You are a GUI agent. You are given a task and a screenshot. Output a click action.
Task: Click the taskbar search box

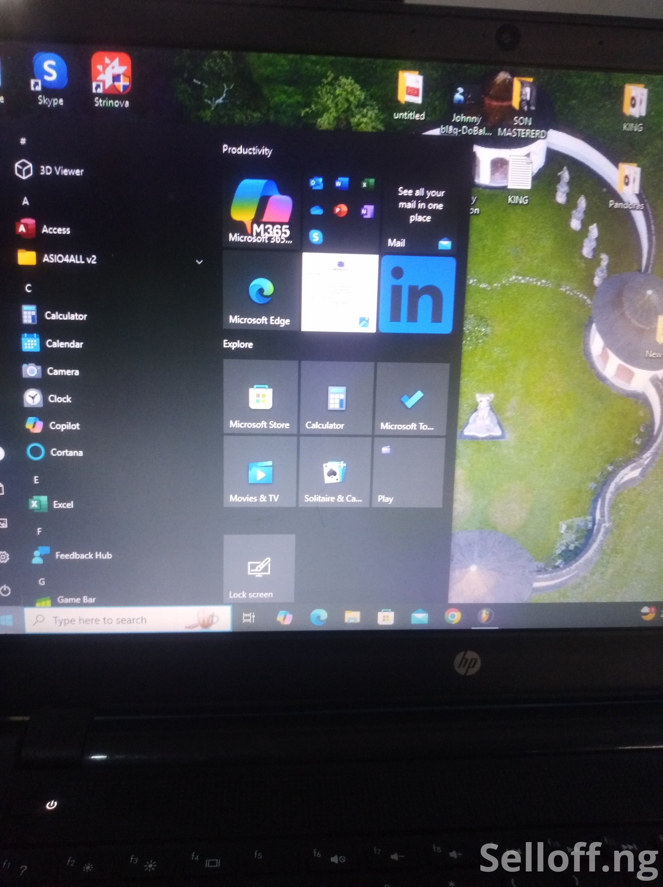coord(127,620)
